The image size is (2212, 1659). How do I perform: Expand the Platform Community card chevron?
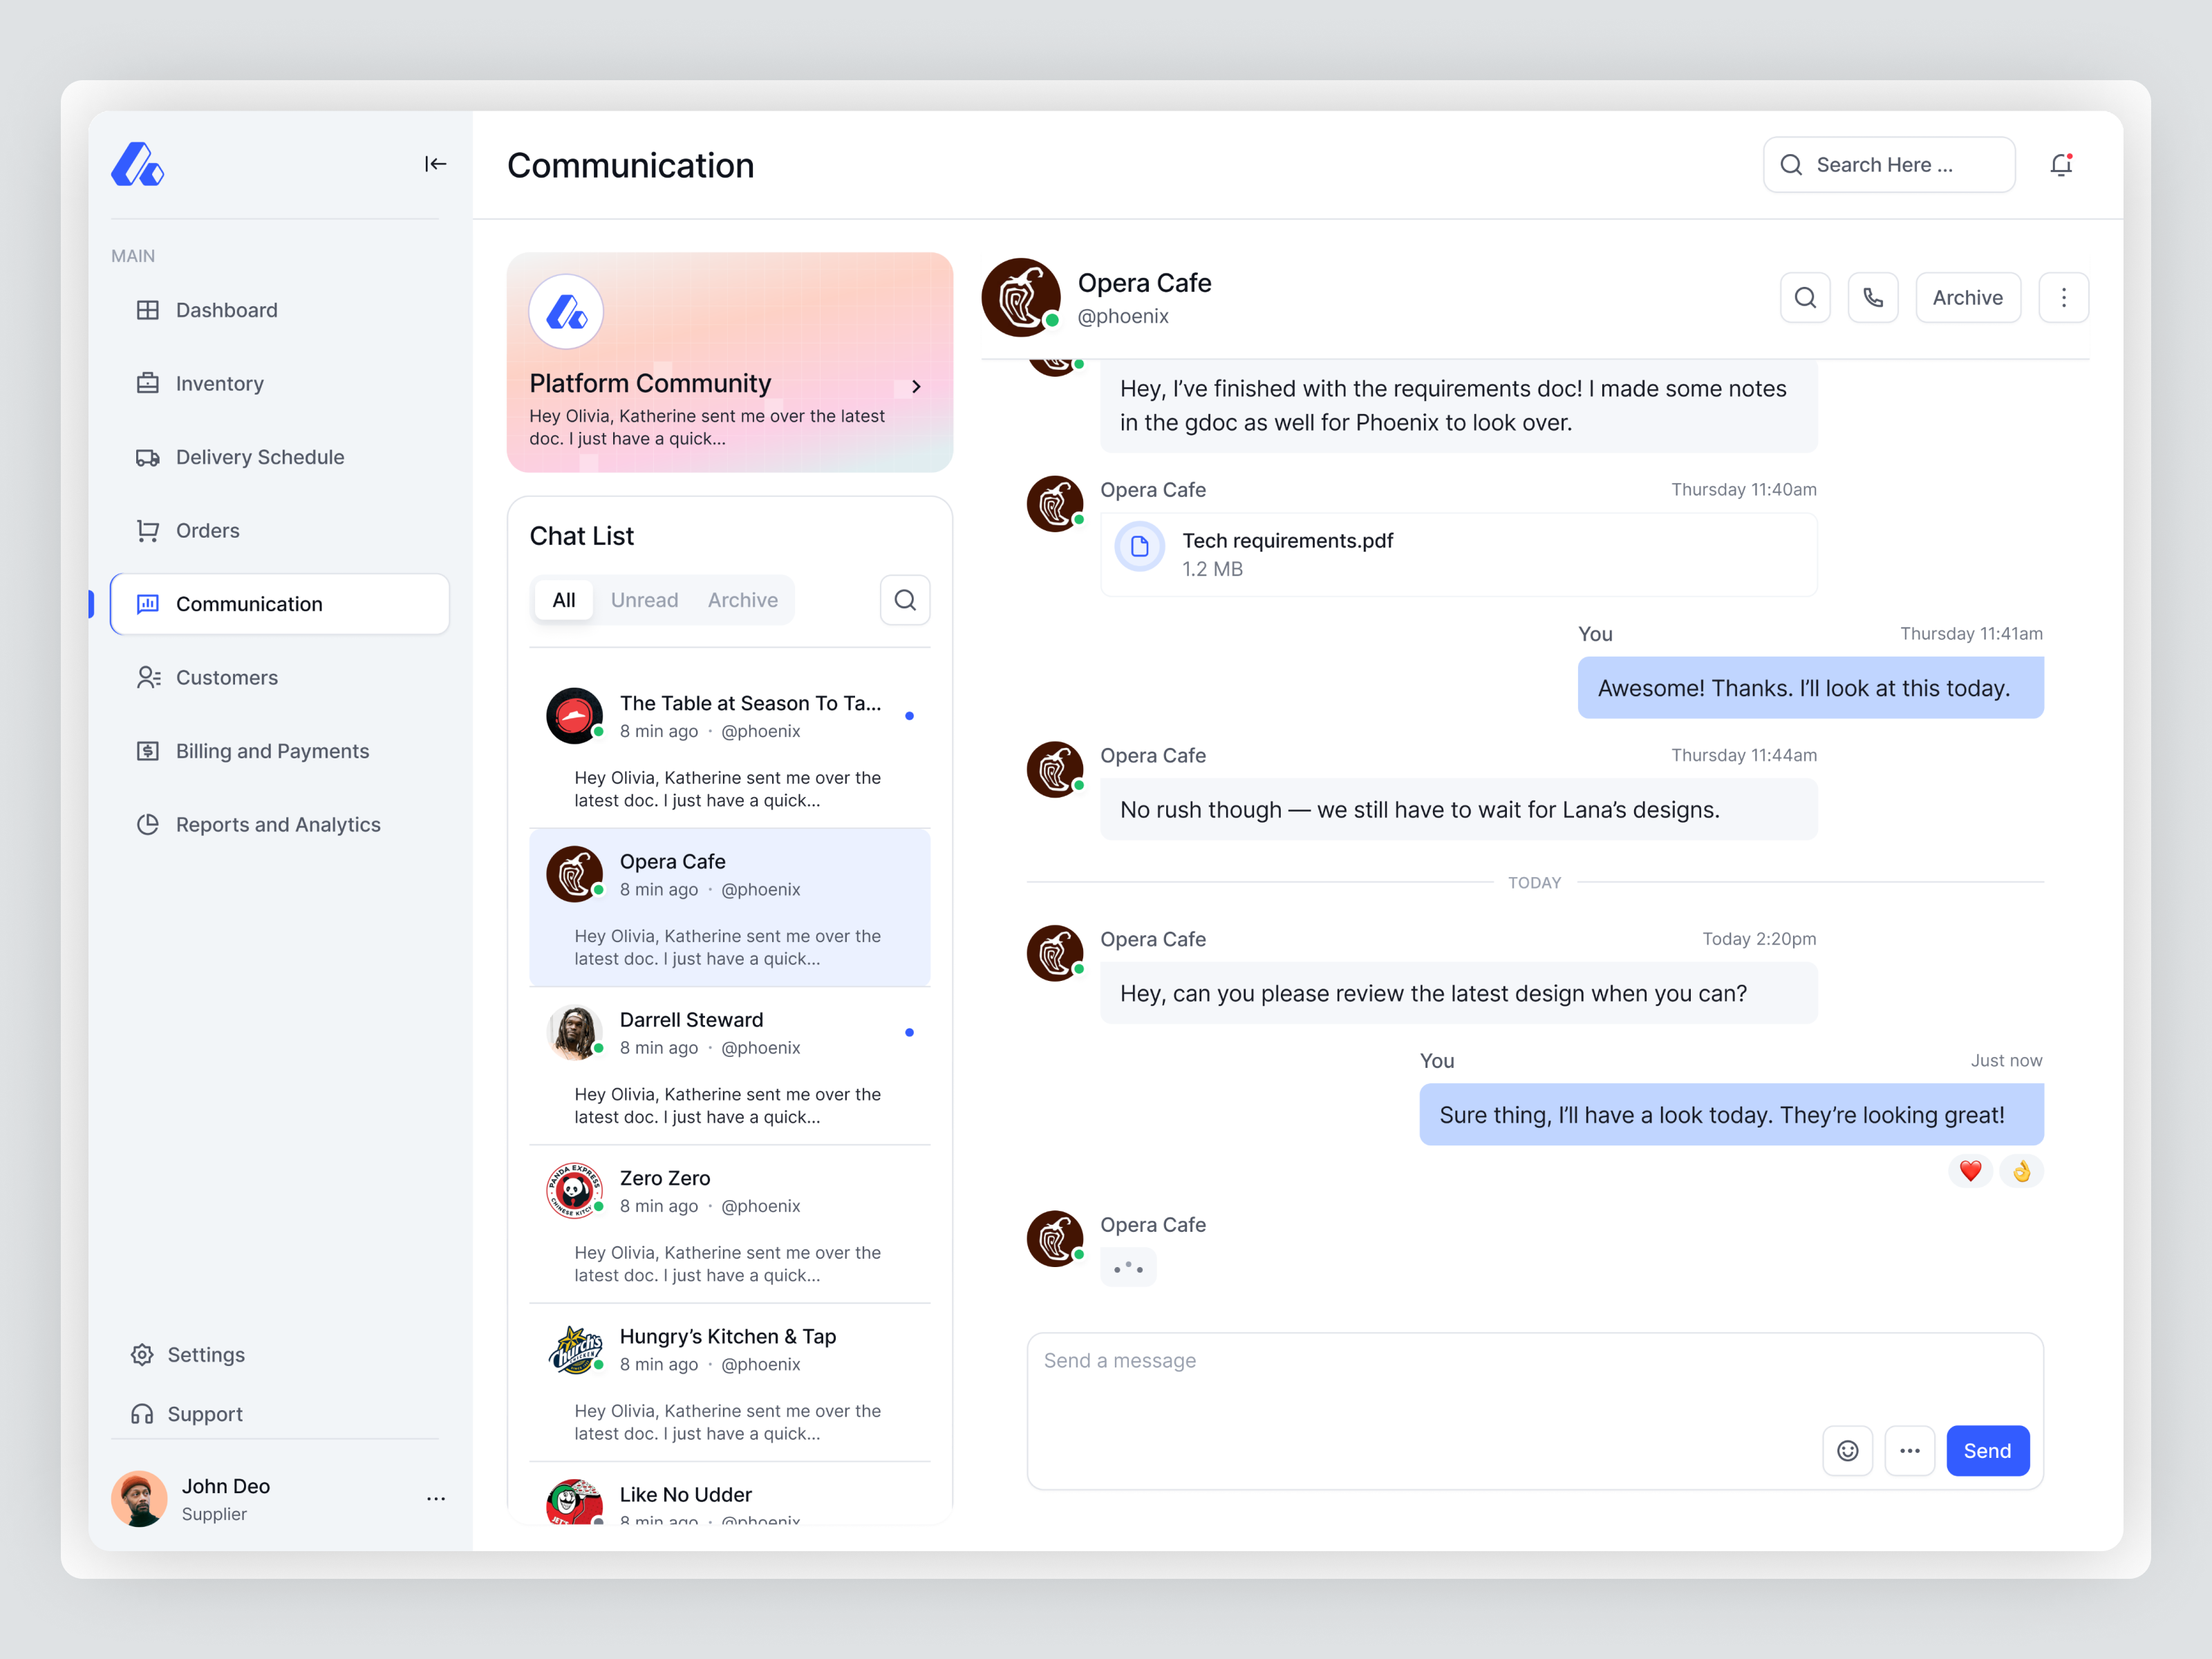915,386
